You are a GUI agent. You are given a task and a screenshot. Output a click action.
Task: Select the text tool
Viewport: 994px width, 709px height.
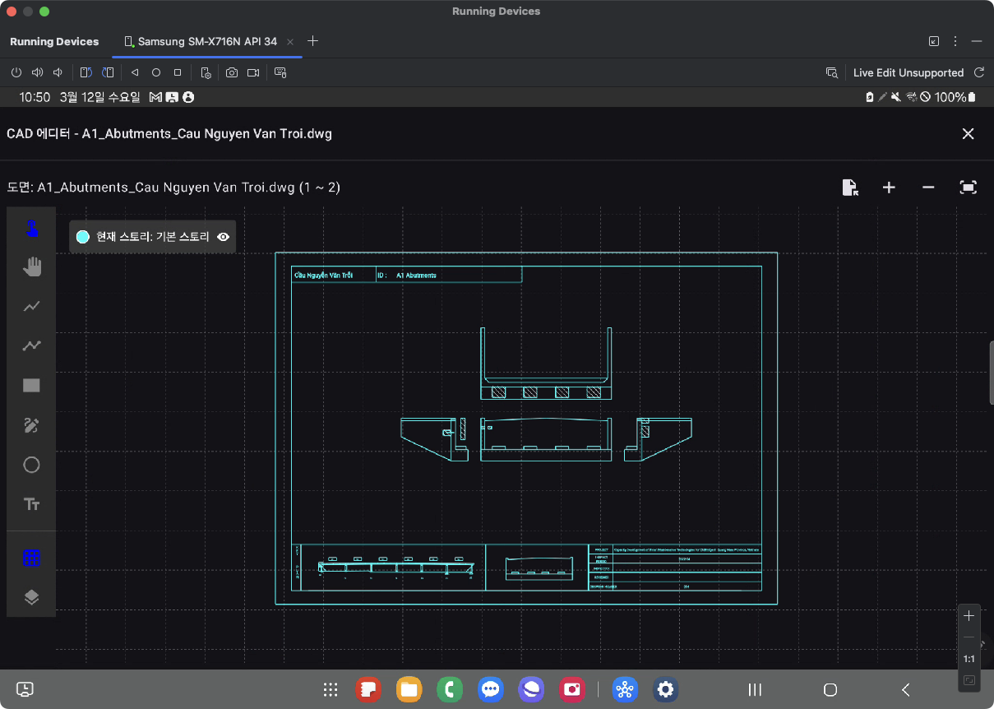(31, 504)
